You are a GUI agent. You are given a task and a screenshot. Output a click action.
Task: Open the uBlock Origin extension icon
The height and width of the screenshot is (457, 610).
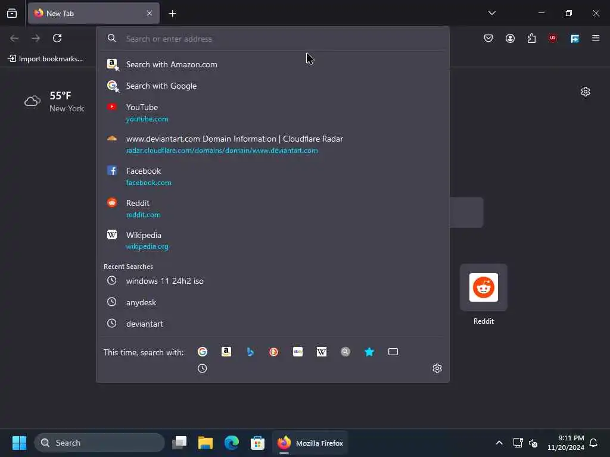pos(553,38)
